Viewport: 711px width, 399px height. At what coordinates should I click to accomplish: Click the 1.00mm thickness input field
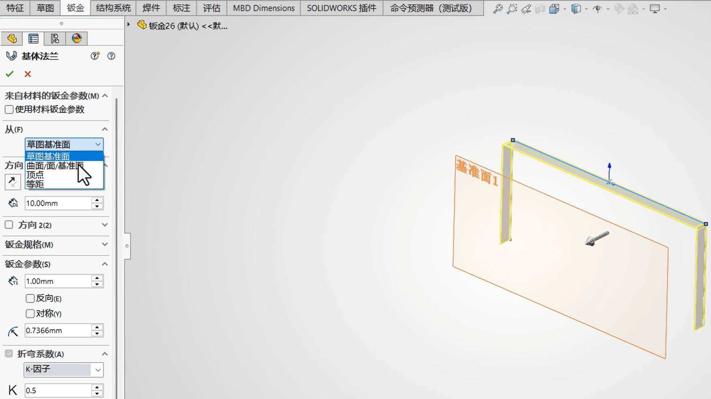coord(57,281)
